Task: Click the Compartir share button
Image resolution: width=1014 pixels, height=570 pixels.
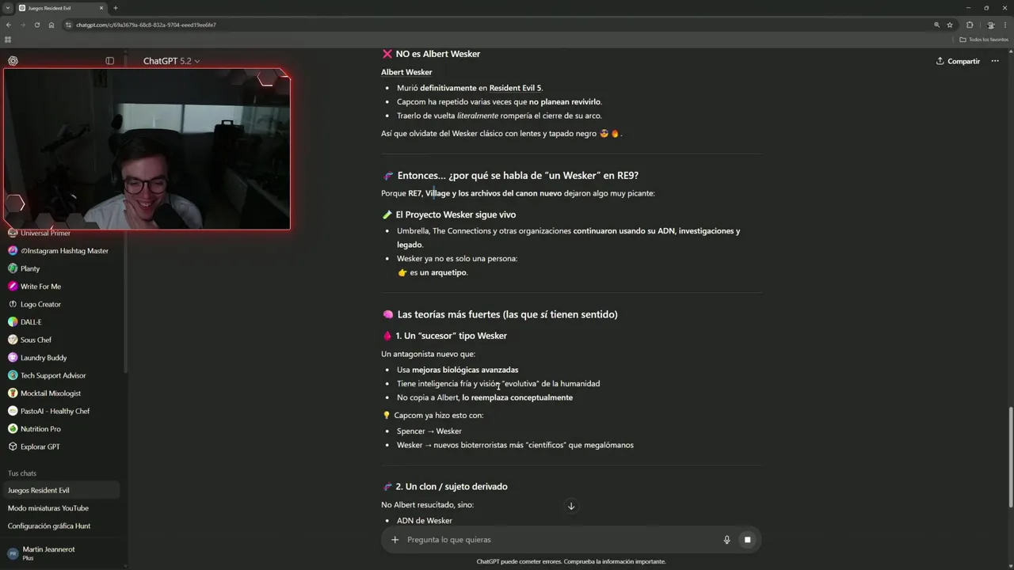Action: coord(958,61)
